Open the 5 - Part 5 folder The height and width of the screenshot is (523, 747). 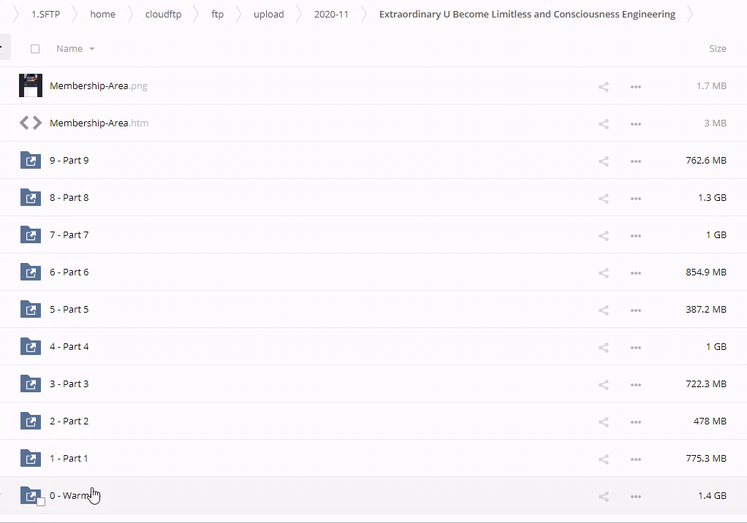click(x=69, y=310)
